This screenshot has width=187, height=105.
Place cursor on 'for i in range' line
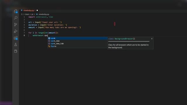[x=43, y=33]
